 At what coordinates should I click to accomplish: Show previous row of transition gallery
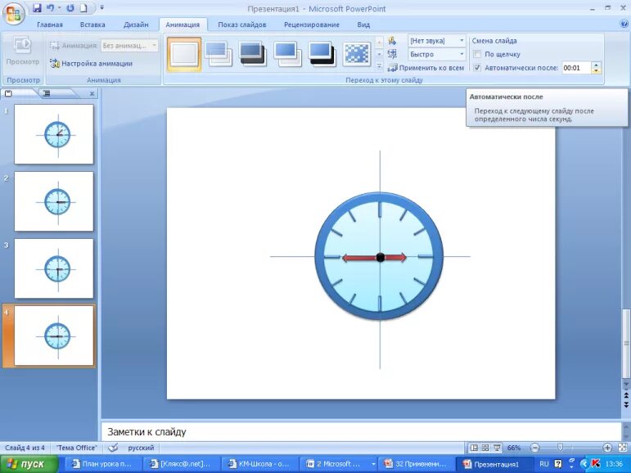pyautogui.click(x=379, y=42)
